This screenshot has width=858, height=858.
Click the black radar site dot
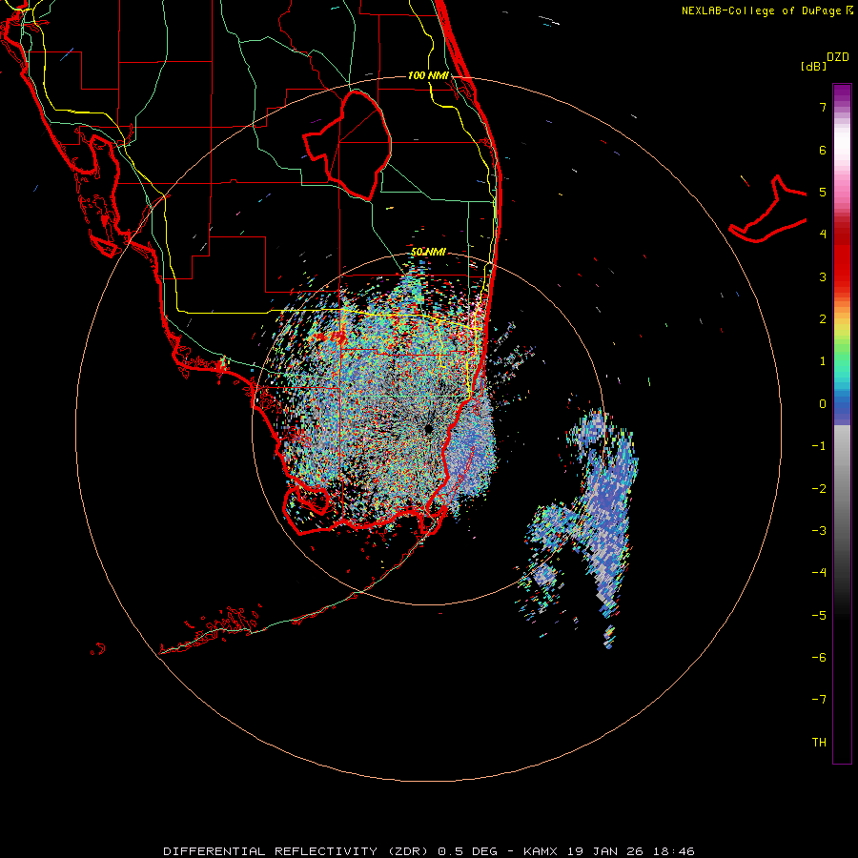[x=428, y=428]
